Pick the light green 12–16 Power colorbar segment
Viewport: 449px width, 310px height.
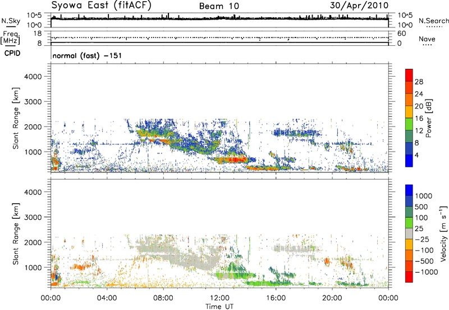(x=409, y=124)
